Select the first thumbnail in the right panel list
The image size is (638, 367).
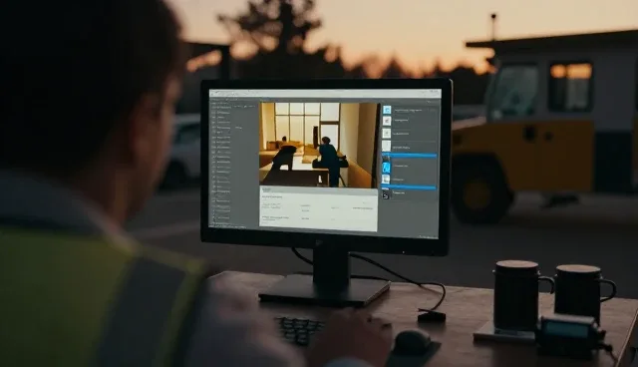387,110
